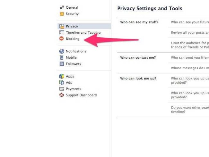This screenshot has height=157, width=209.
Task: Go to Notifications settings
Action: coord(76,51)
